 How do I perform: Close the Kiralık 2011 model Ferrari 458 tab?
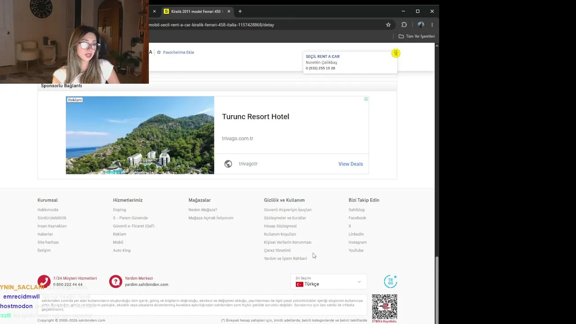pyautogui.click(x=229, y=11)
